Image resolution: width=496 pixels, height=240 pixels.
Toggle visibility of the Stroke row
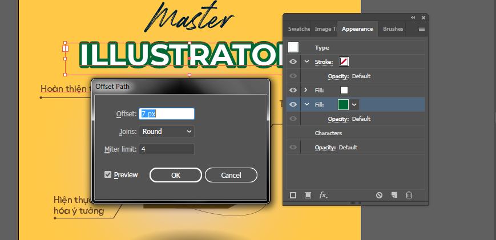pyautogui.click(x=293, y=62)
